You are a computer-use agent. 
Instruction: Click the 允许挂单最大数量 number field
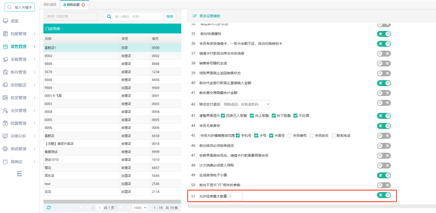click(235, 196)
